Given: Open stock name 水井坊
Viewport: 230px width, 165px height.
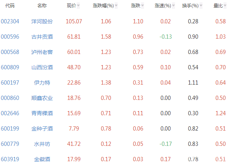Looking at the screenshot, I should (x=42, y=144).
